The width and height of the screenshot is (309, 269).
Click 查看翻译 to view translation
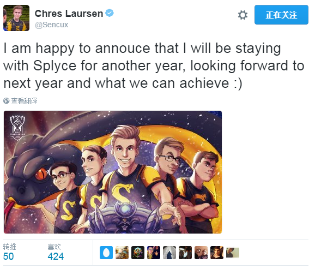coord(24,101)
